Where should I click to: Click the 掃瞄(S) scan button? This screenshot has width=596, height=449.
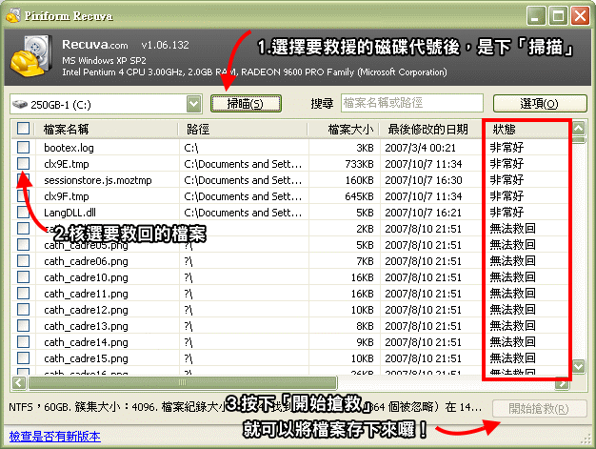click(246, 104)
